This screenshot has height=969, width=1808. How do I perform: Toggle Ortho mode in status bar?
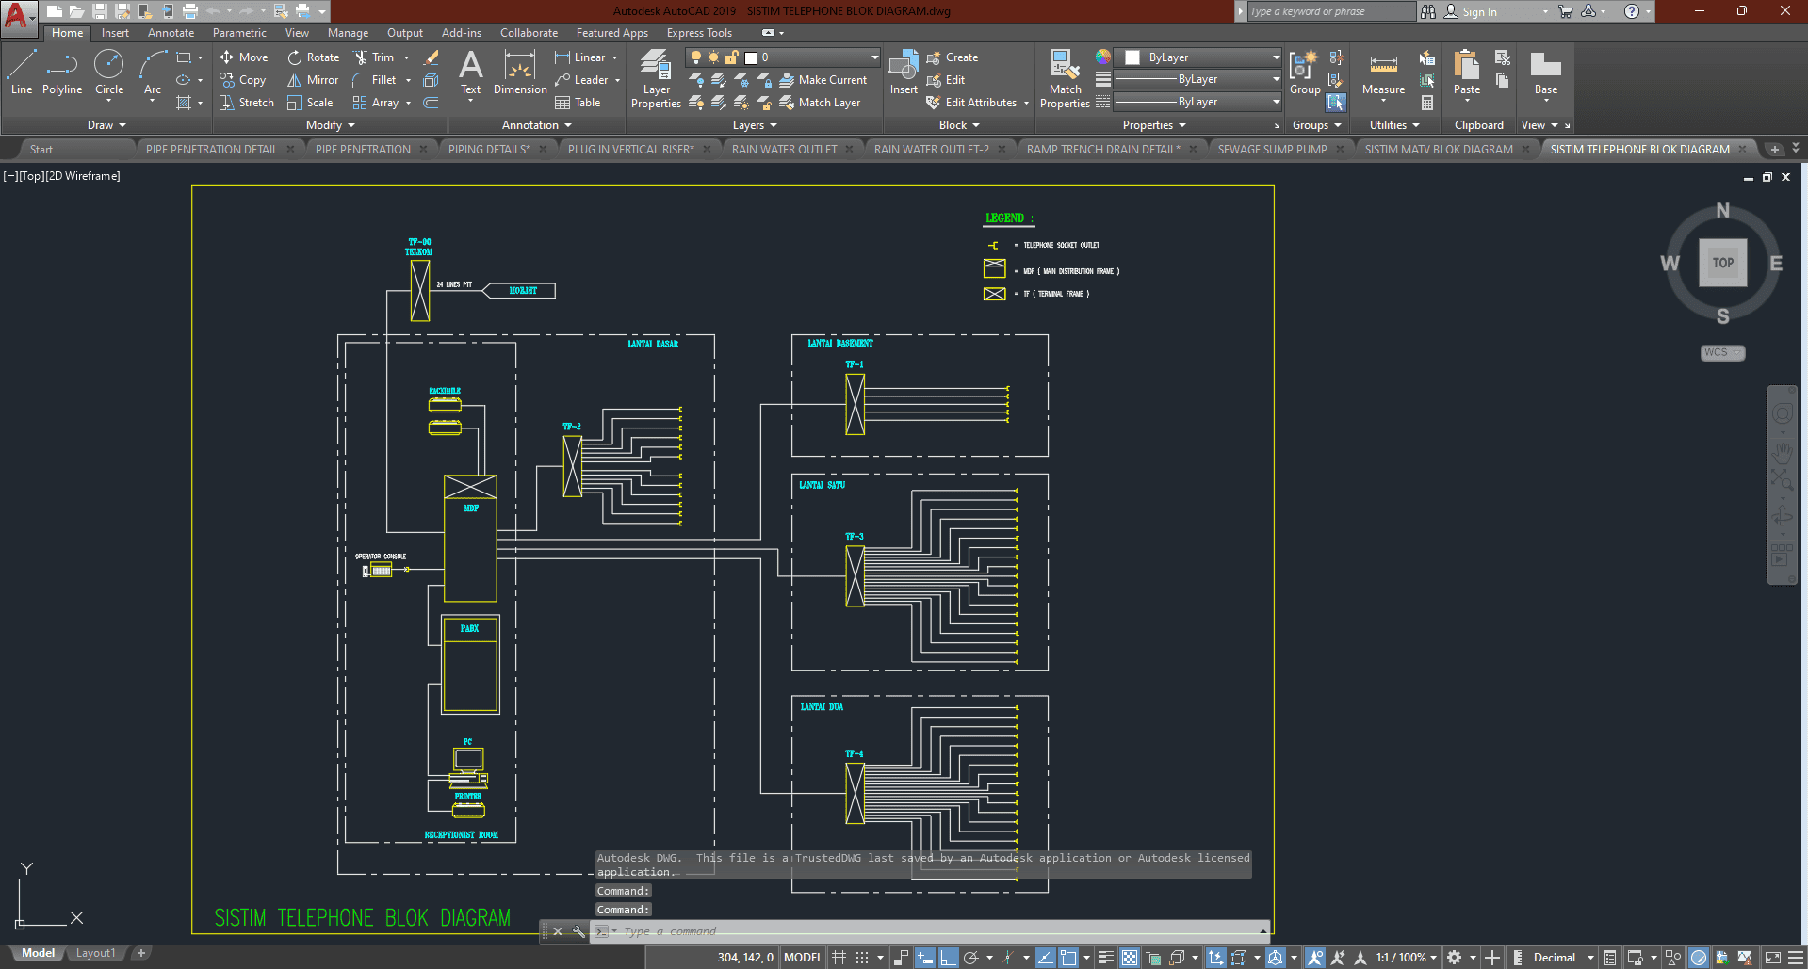coord(948,958)
